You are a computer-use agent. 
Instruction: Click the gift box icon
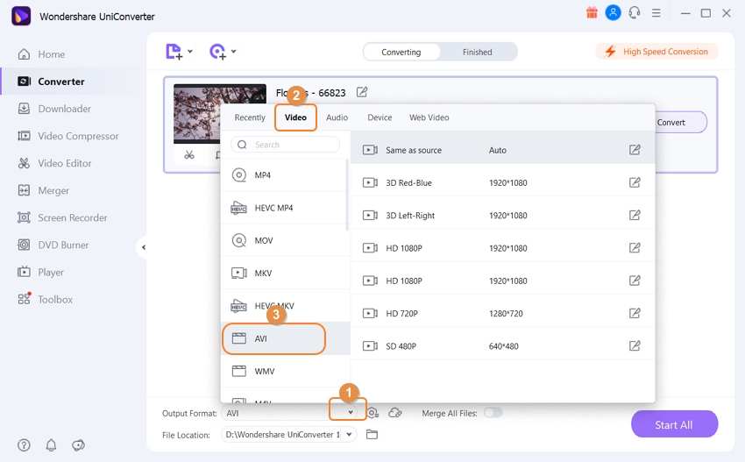click(x=592, y=13)
